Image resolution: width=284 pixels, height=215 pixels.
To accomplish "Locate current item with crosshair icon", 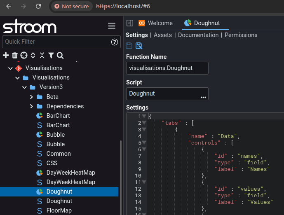I will 24,55.
